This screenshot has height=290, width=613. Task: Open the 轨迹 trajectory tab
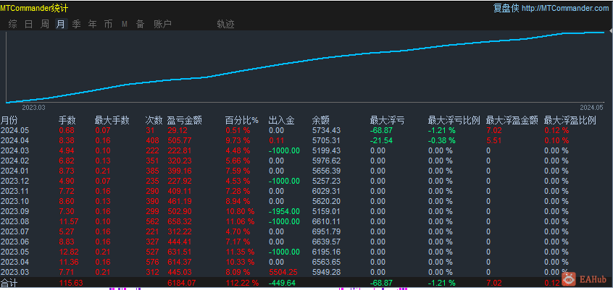pos(225,24)
